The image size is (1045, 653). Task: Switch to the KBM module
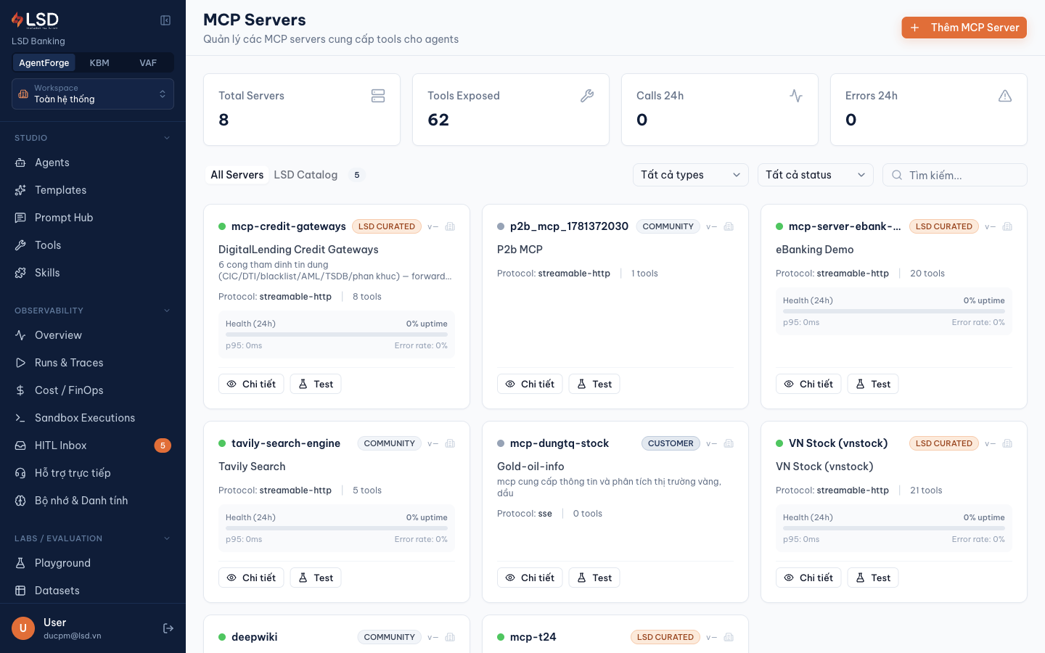(99, 63)
